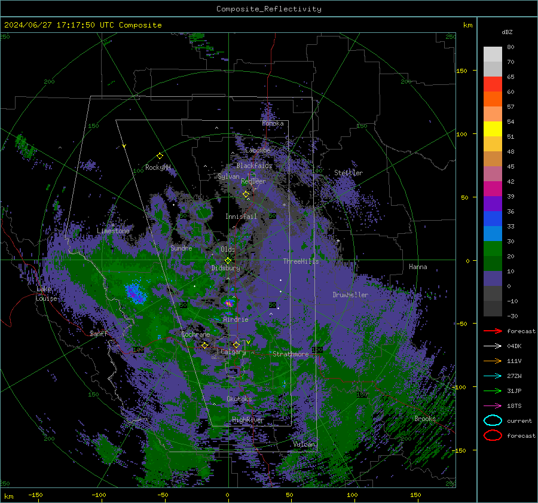Click the cyan 27ZW arrow legend icon

(493, 376)
